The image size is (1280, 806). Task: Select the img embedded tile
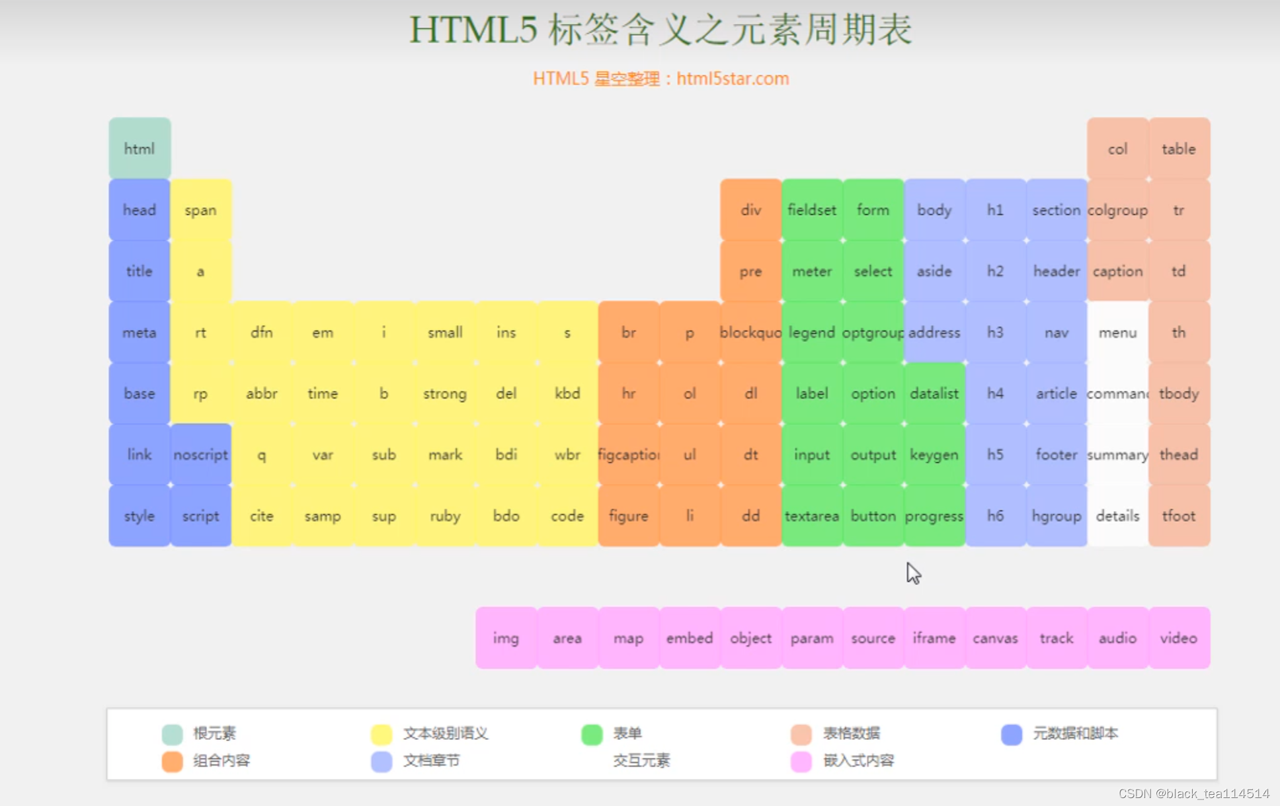pos(506,638)
